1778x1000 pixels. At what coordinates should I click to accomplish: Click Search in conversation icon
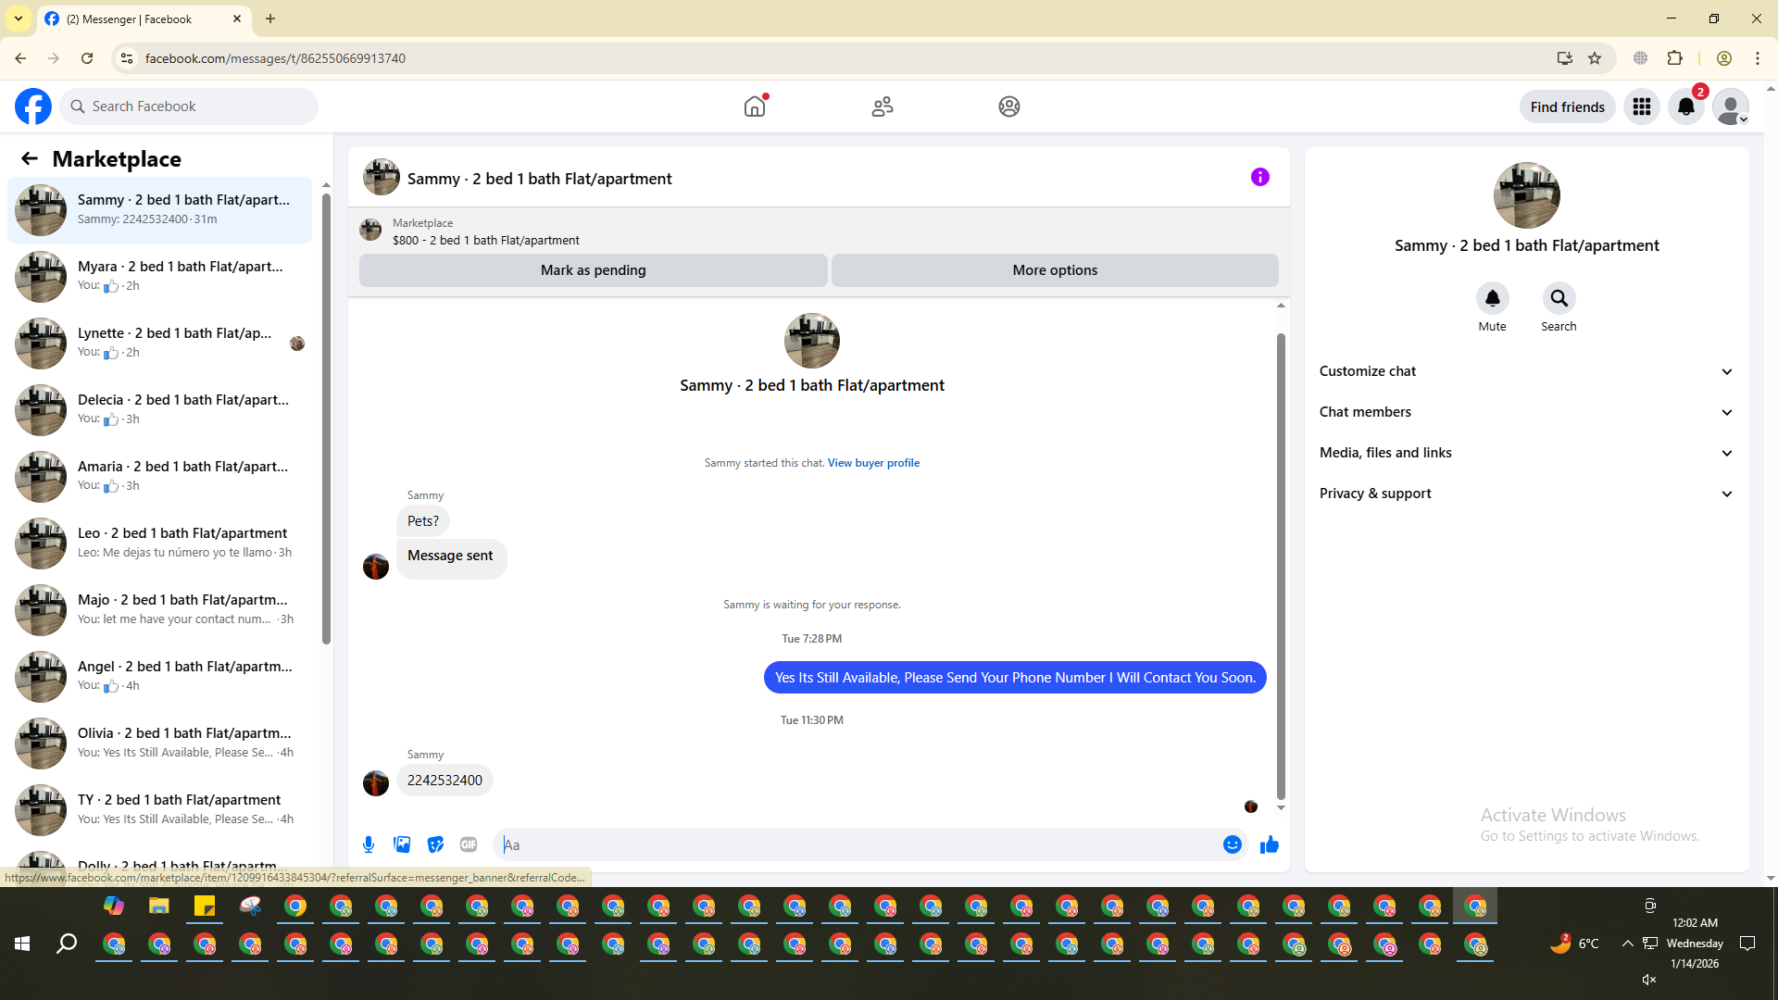click(x=1559, y=298)
